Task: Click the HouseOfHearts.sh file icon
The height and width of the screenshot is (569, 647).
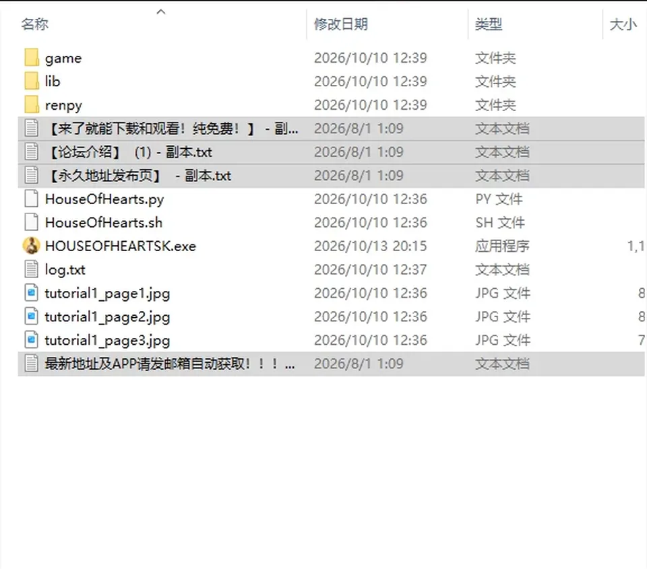Action: (x=32, y=222)
